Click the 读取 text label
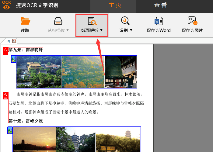Viewport: 213px width, 152px height. click(x=25, y=30)
